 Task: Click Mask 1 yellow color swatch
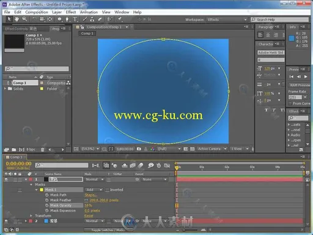point(42,190)
